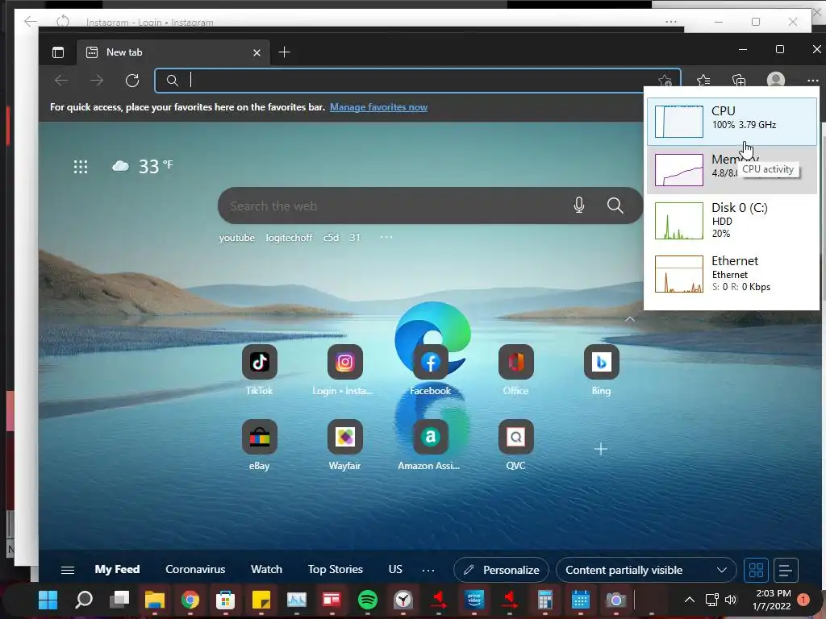The width and height of the screenshot is (826, 619).
Task: Select the US feed tab
Action: 395,570
